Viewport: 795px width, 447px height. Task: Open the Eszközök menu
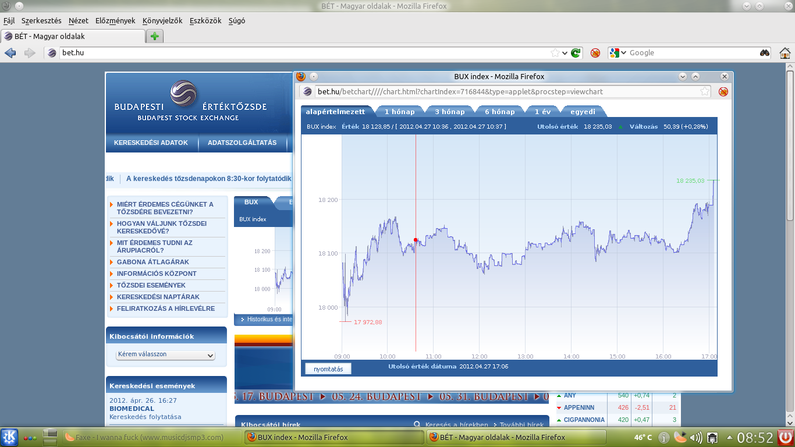[205, 20]
